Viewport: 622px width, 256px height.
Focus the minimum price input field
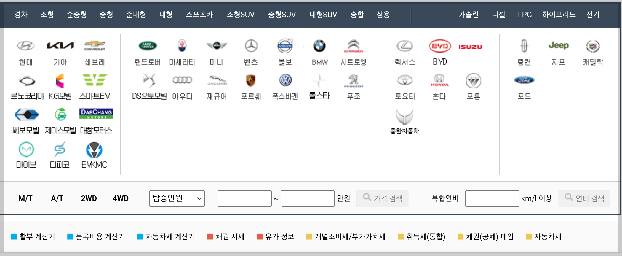[x=244, y=198]
